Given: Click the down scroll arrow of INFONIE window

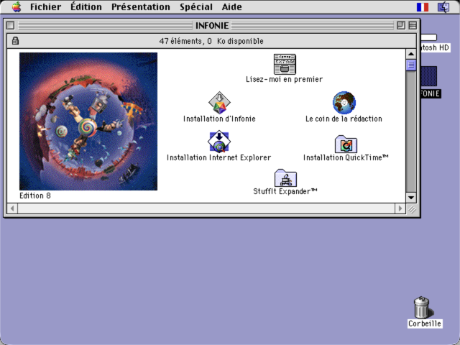Looking at the screenshot, I should (x=411, y=198).
